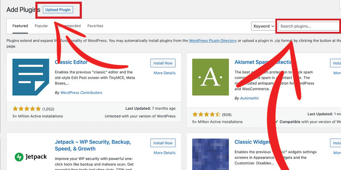Click the Classic Editor plugin icon

coord(31,77)
